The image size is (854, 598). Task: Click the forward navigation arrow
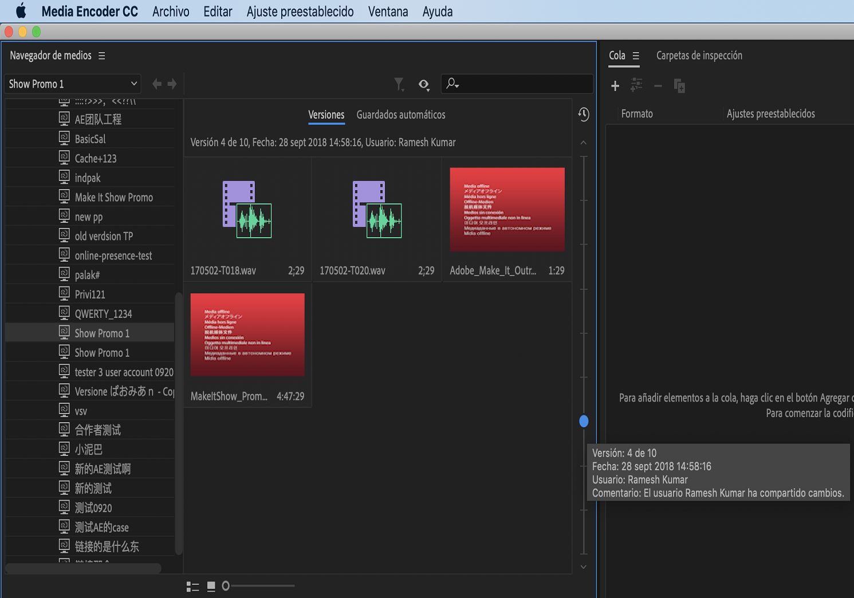172,84
